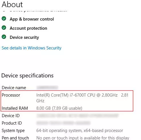
Task: Select the Device security status label
Action: pyautogui.click(x=24, y=37)
